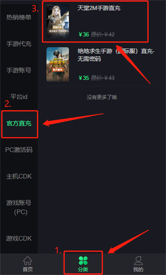This screenshot has height=275, width=166.
Task: Tap the green clover category icon
Action: [x=83, y=261]
